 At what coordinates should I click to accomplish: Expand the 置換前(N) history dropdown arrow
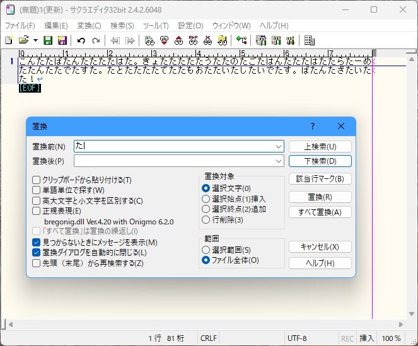279,146
